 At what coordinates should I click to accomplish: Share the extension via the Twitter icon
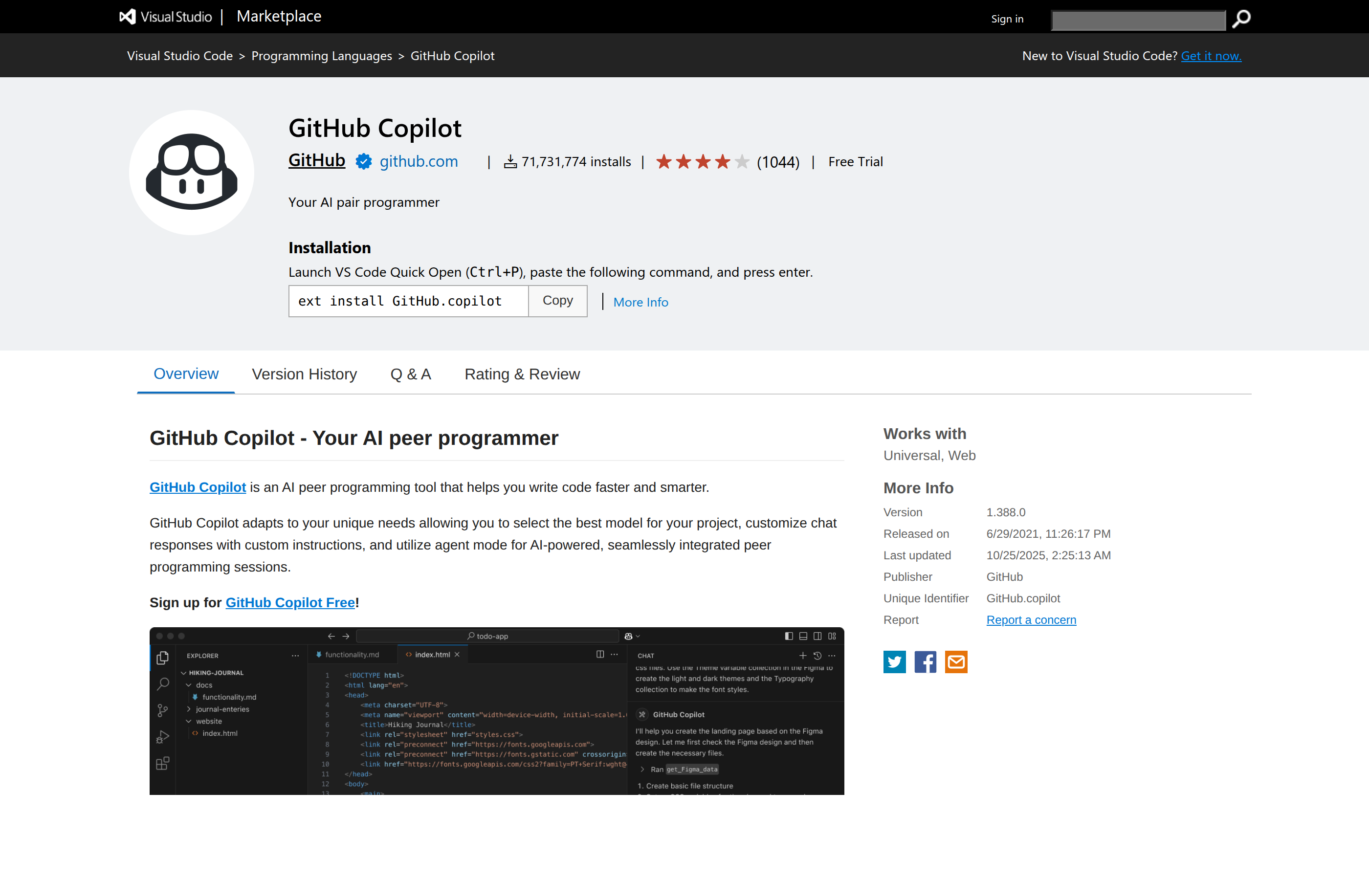pos(894,662)
